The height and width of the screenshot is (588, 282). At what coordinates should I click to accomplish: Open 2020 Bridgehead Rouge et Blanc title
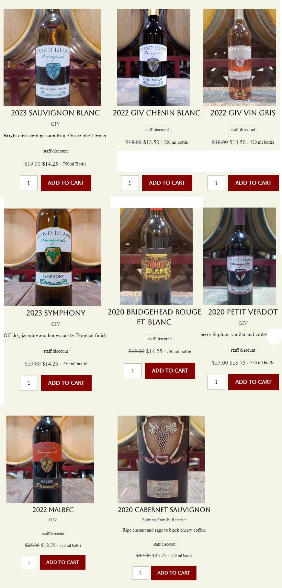coord(154,317)
